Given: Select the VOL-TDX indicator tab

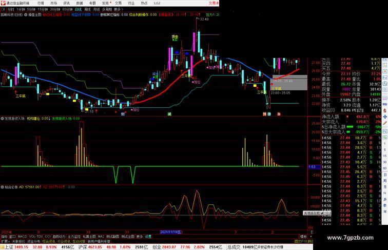Looking at the screenshot, I should (36, 237).
